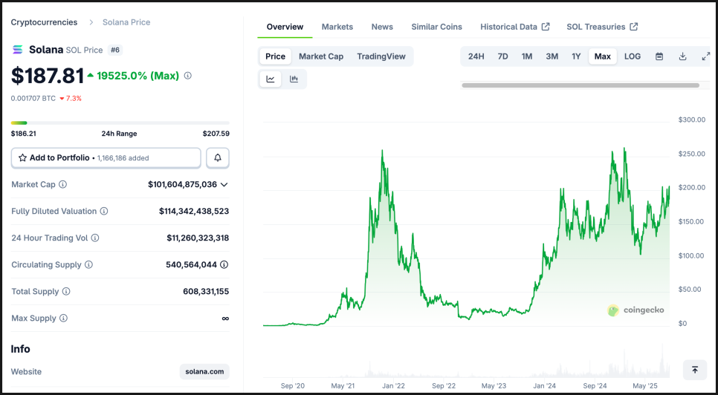
Task: Click the #6 rank badge
Action: tap(115, 50)
